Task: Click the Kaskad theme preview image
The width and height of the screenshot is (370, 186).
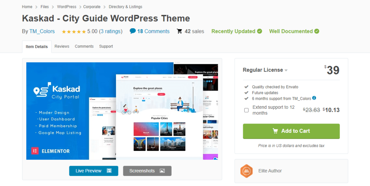Action: 122,111
